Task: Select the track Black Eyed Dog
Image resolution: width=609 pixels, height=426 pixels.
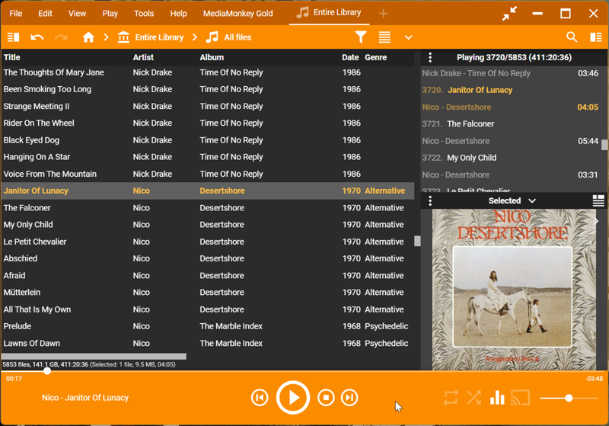Action: 208,140
